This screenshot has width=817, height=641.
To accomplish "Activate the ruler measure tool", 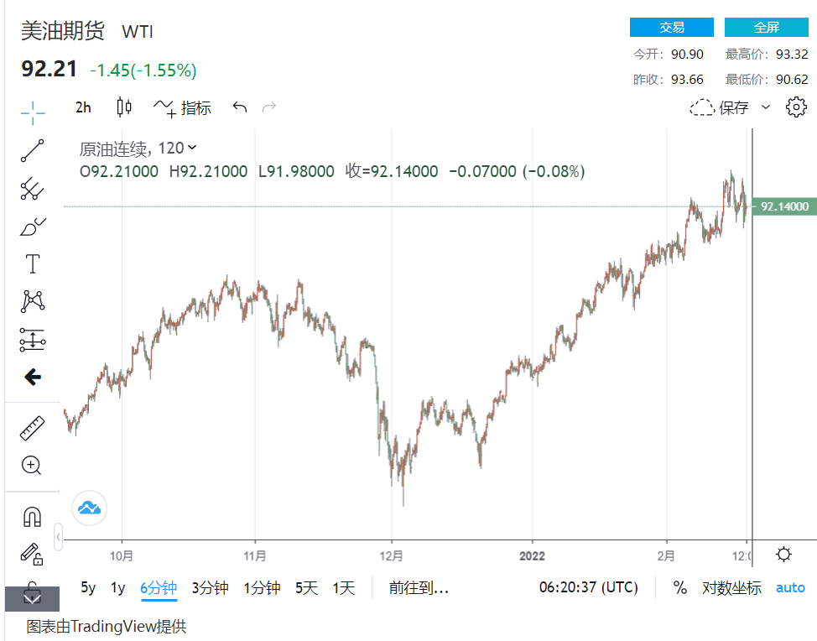I will pos(33,429).
